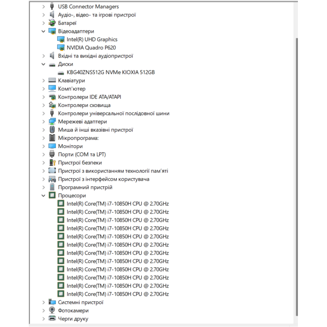Screen dimensions: 327x327
Task: Click the NVIDIA Quadro P620 device icon
Action: (x=61, y=48)
